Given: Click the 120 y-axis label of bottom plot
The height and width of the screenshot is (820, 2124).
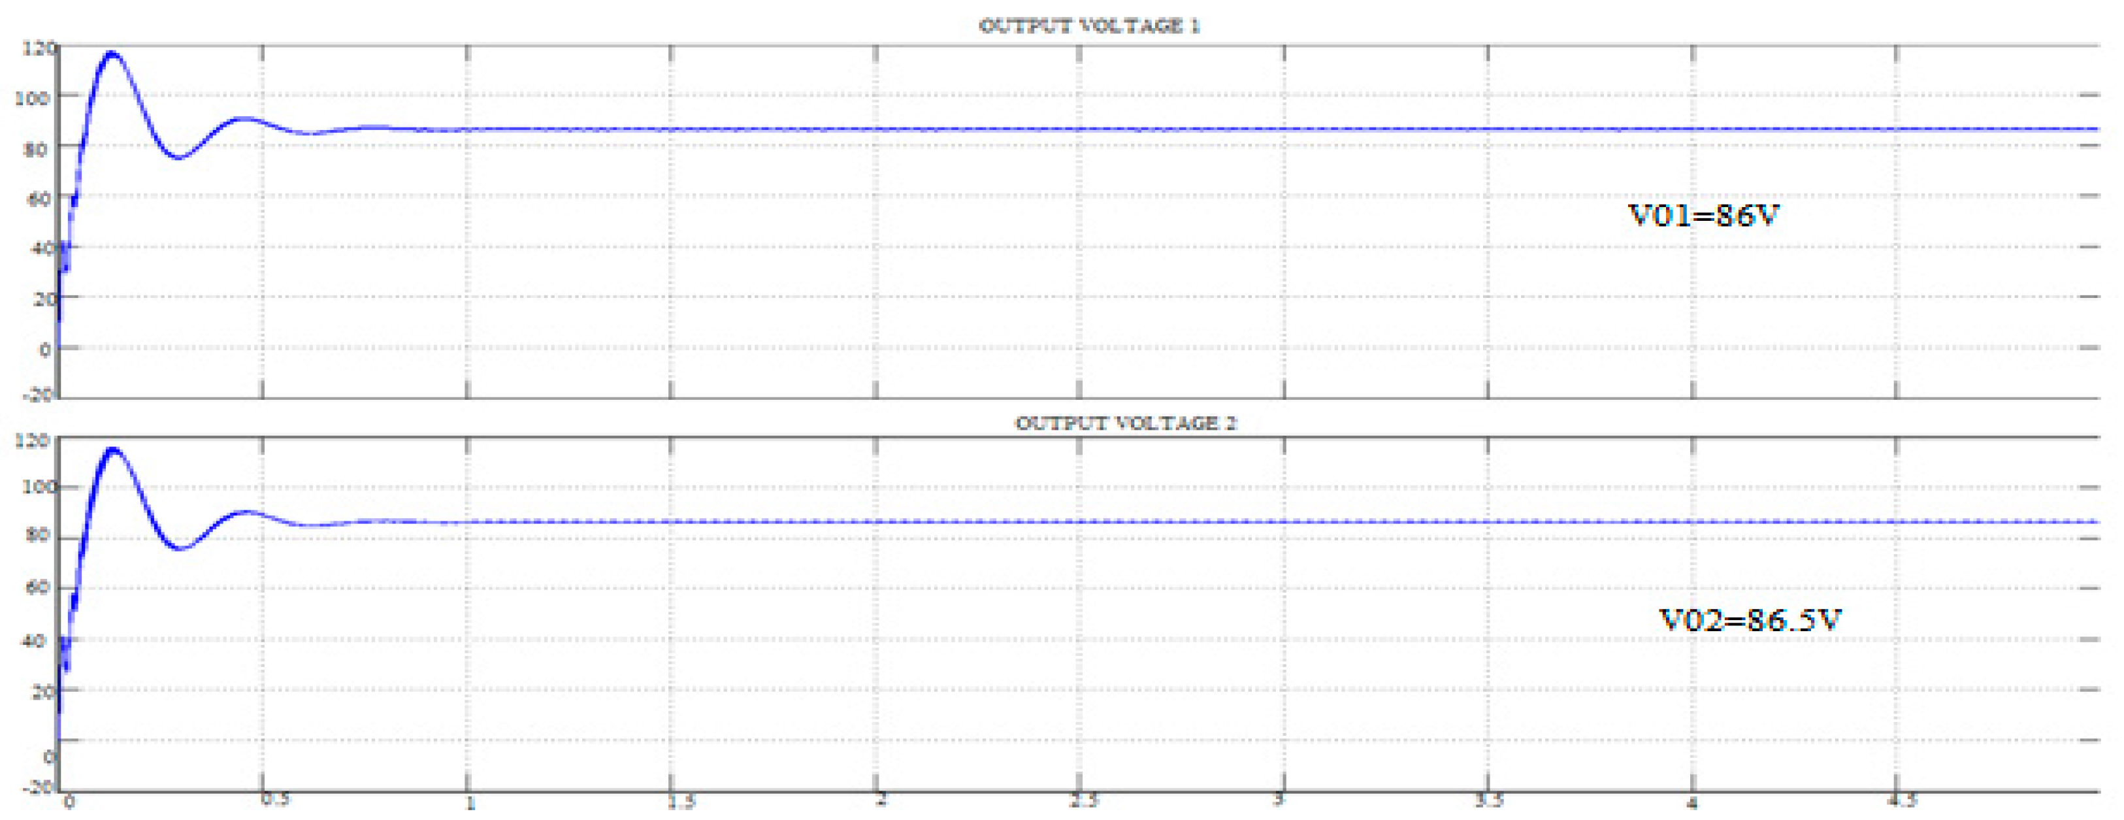Looking at the screenshot, I should pyautogui.click(x=33, y=441).
